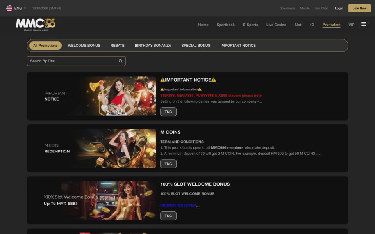Switch to the Welcome Bonus tab
Viewport: 375px width, 234px height.
point(84,46)
